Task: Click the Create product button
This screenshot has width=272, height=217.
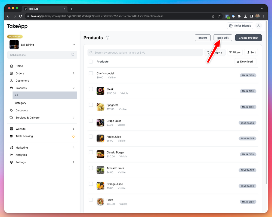Action: [248, 38]
